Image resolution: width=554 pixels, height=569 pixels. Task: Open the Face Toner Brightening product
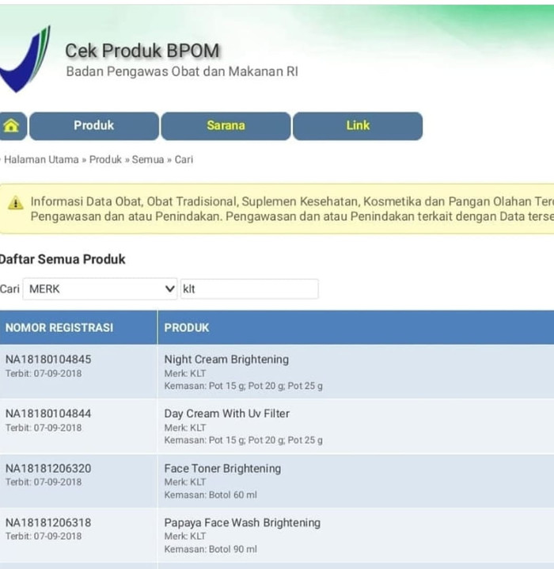tap(222, 468)
